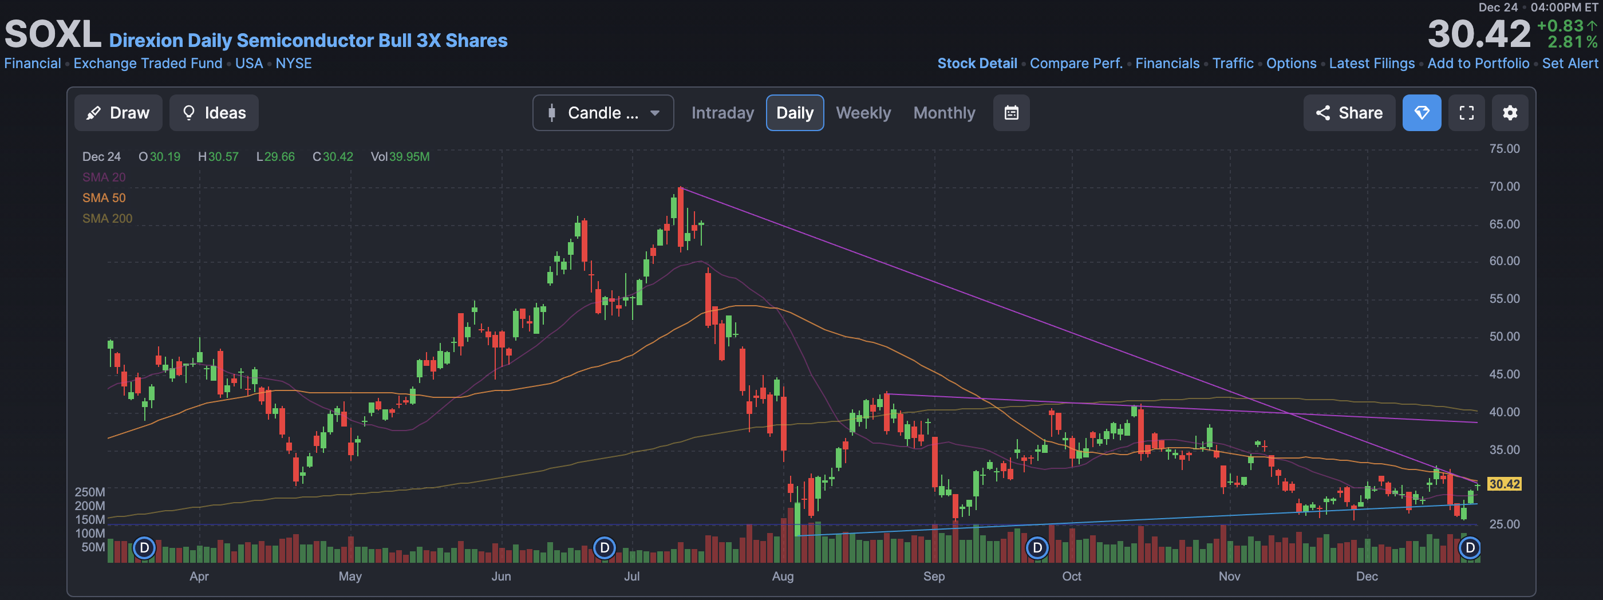1603x600 pixels.
Task: Click the 70.00 price axis label
Action: (x=1504, y=187)
